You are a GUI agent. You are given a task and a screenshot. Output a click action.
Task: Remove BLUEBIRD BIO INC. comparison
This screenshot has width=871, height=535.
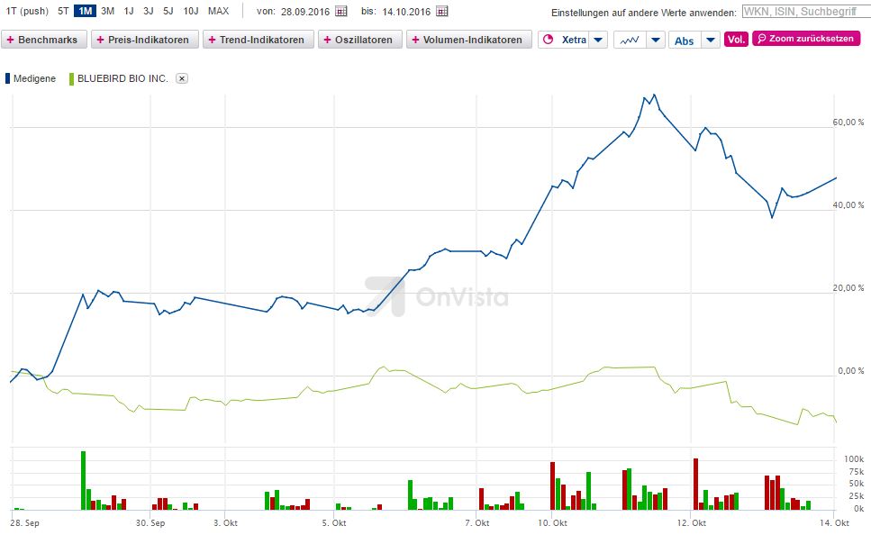(181, 78)
